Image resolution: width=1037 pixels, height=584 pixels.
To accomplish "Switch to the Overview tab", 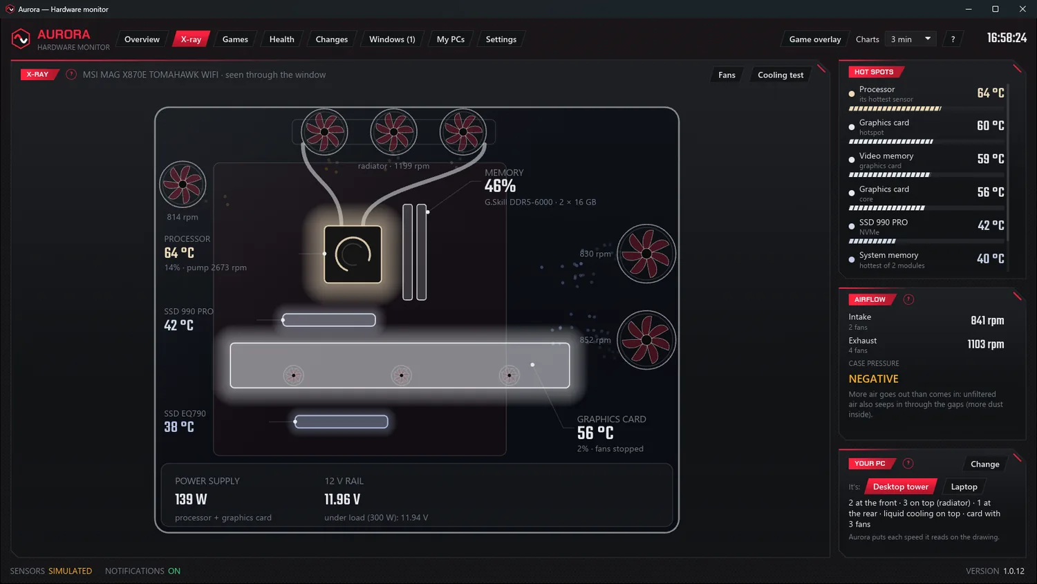I will coord(142,39).
